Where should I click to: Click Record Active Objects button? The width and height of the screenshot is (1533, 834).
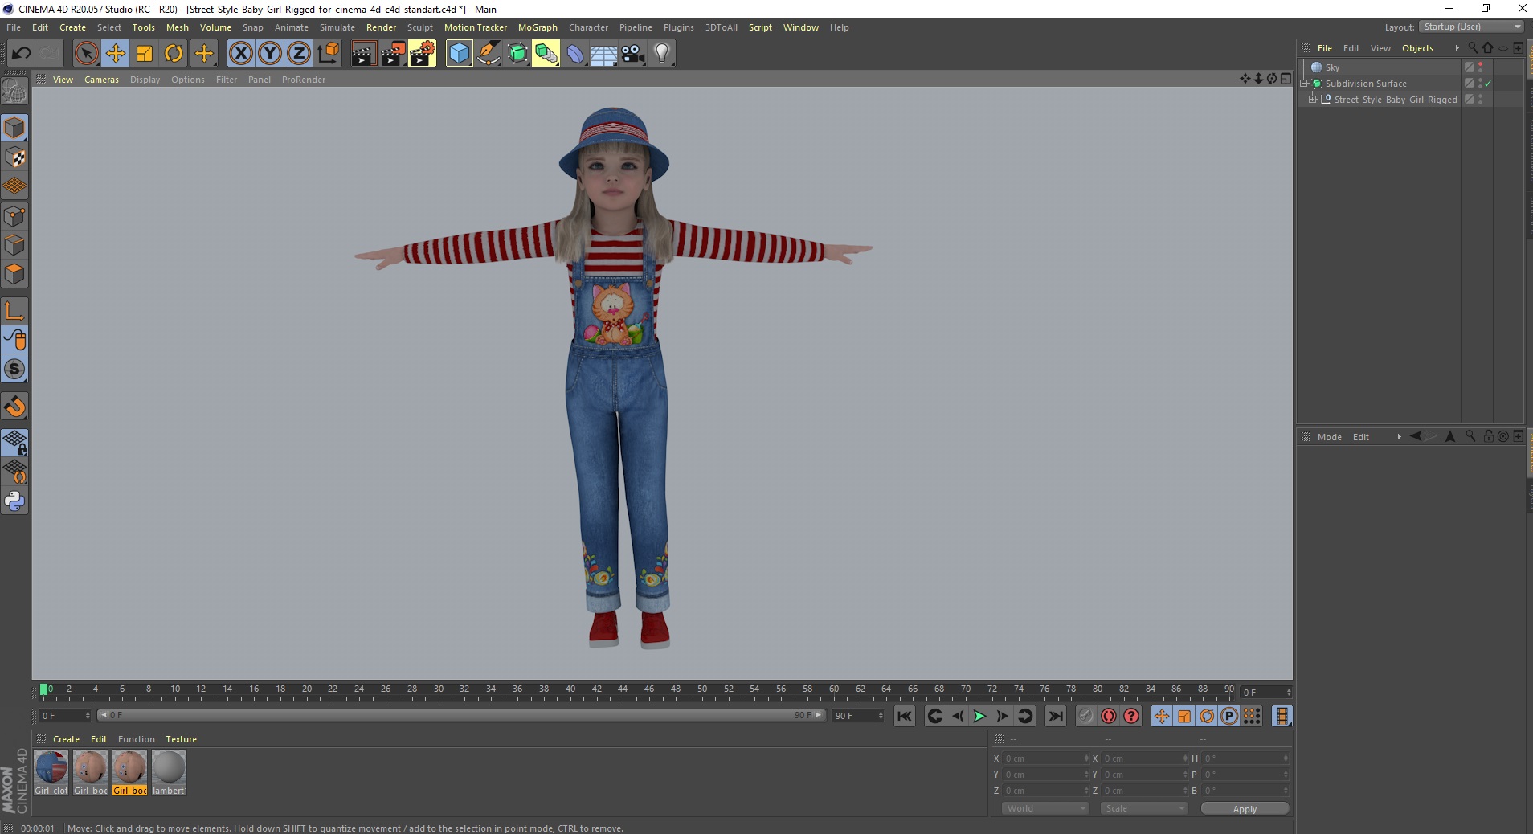pos(1085,716)
